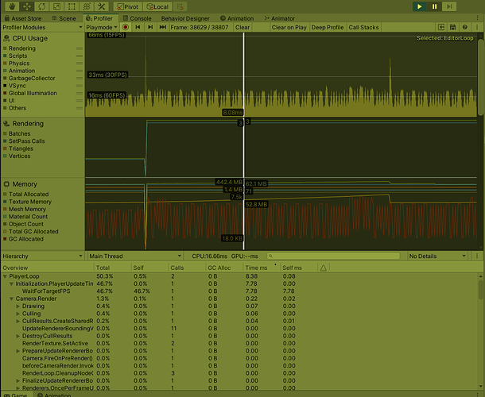This screenshot has height=397, width=485.
Task: Open the Behavior Designer tab
Action: [x=186, y=17]
